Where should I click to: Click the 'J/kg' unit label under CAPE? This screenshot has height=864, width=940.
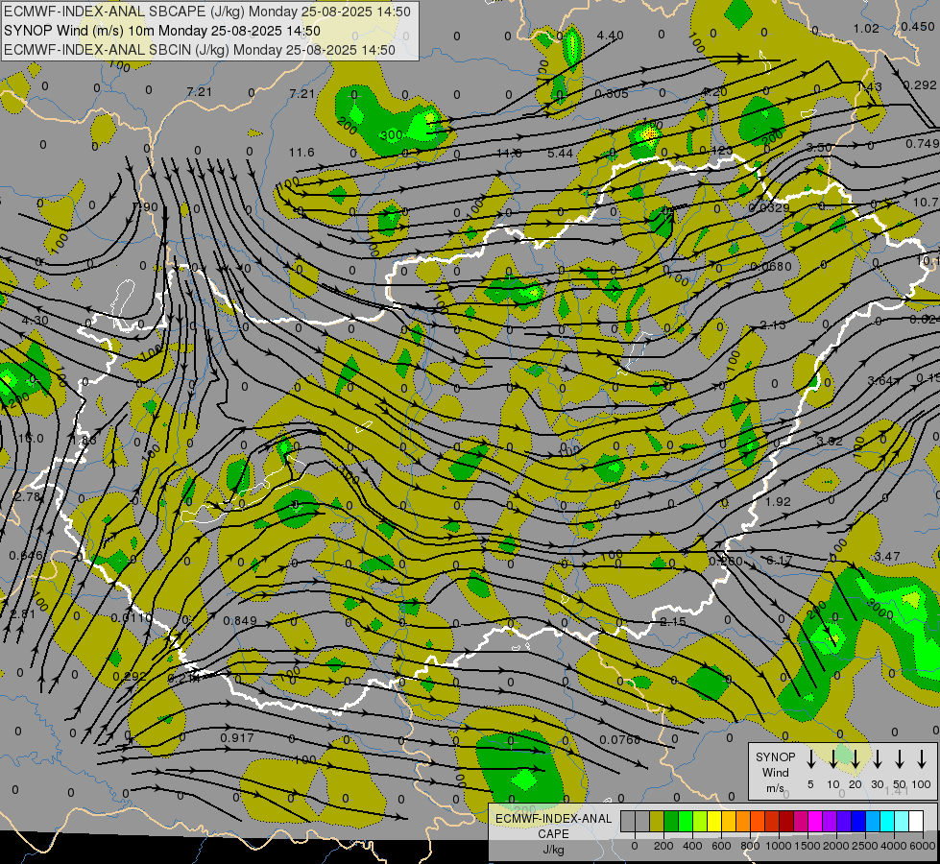pos(553,850)
